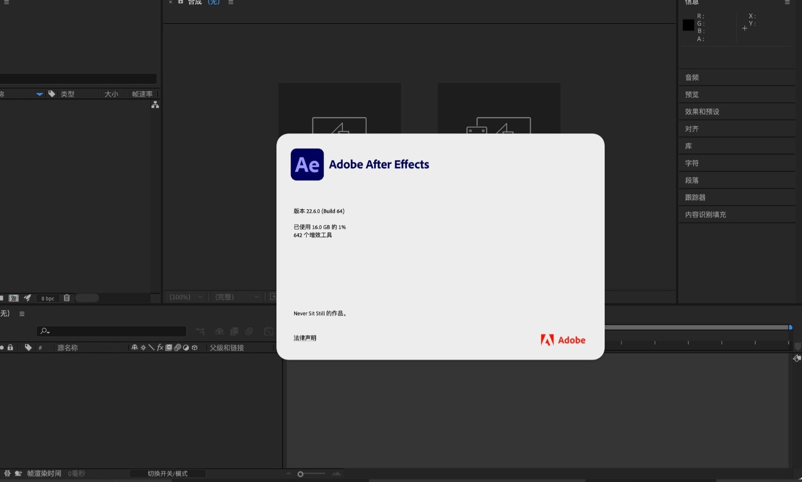
Task: Click the 切换开关/模式 button
Action: pos(167,473)
